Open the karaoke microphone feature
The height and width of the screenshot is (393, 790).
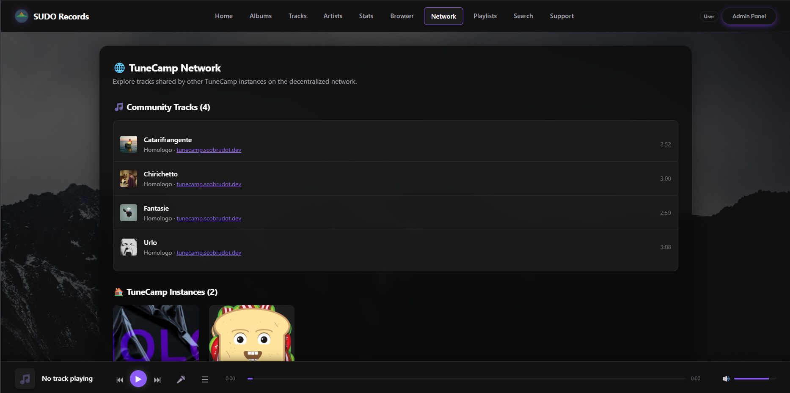pyautogui.click(x=181, y=379)
